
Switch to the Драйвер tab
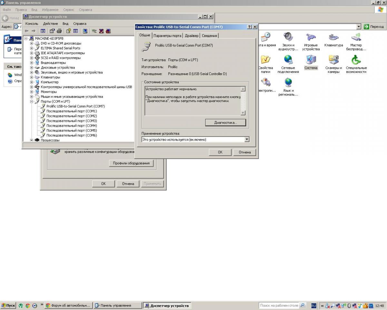coord(192,36)
